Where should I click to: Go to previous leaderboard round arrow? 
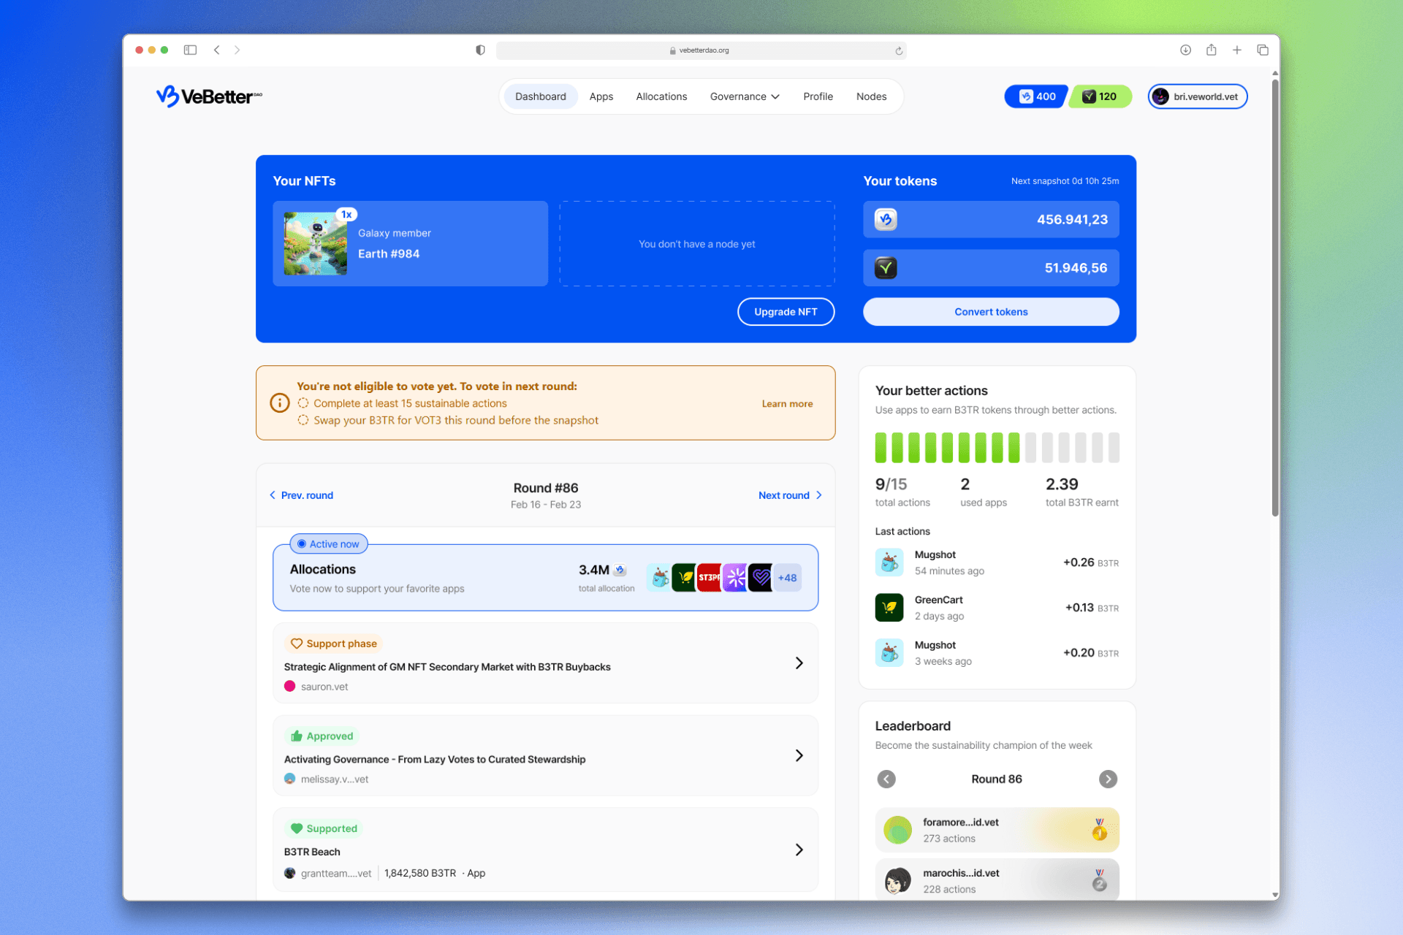(886, 779)
